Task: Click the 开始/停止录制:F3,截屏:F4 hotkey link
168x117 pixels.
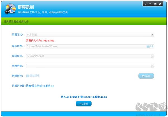Action: tap(40, 86)
